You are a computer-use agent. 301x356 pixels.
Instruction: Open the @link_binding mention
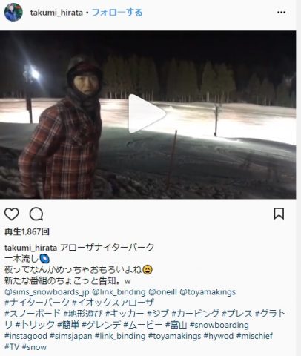click(x=119, y=292)
